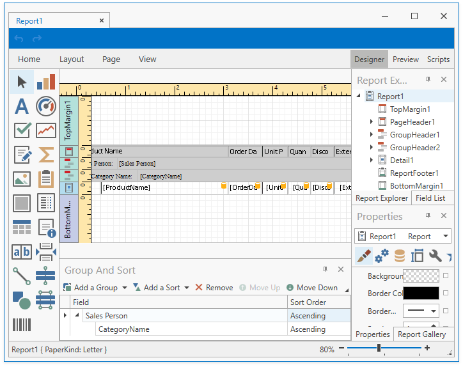Open Appearance category brush icon in Properties
This screenshot has width=463, height=367.
(363, 256)
